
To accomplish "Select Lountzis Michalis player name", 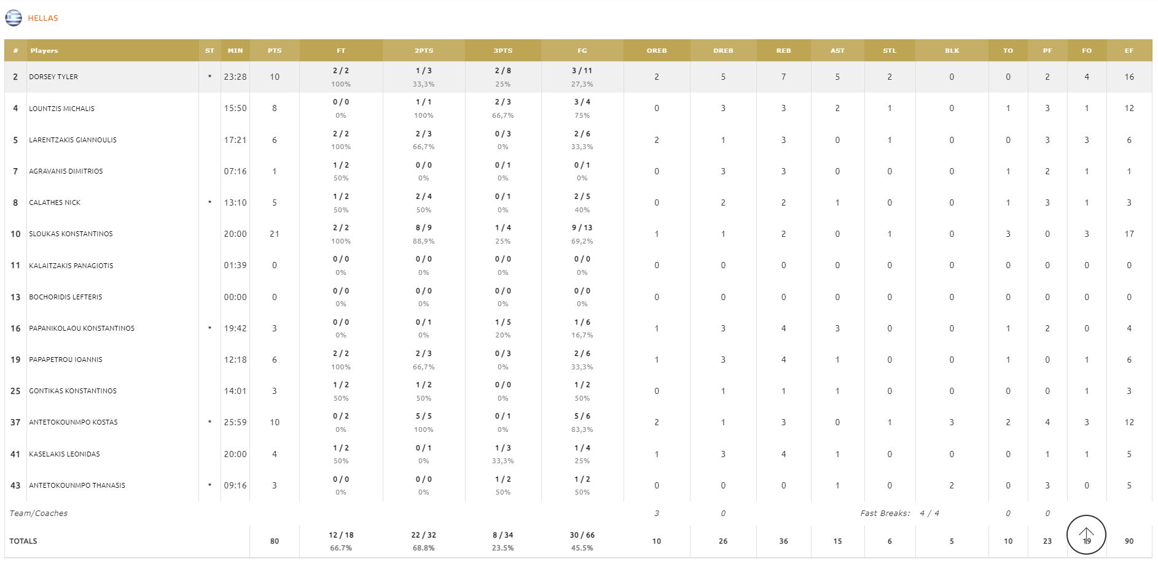I will coord(61,109).
